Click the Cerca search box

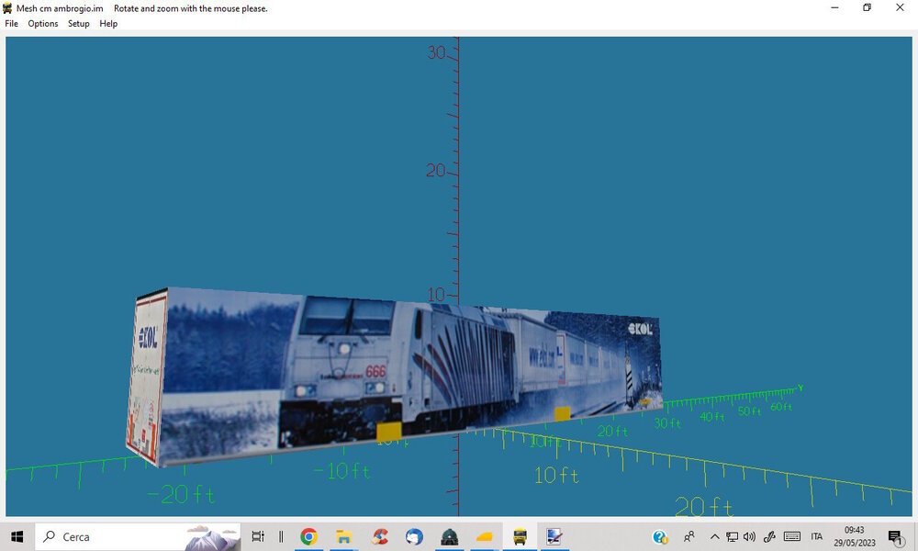139,536
